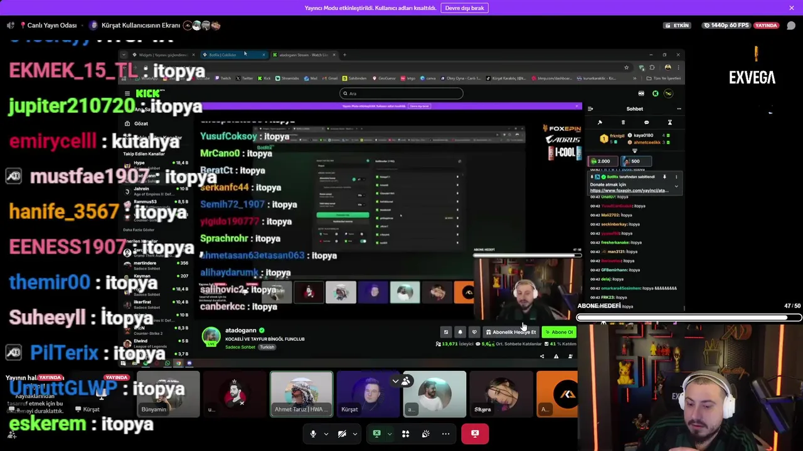Open Gözat in Kick sidebar
Screen dimensions: 803x451
141,123
